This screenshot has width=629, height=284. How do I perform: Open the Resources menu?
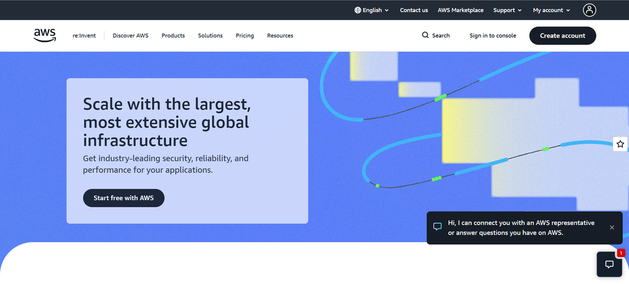pyautogui.click(x=280, y=35)
